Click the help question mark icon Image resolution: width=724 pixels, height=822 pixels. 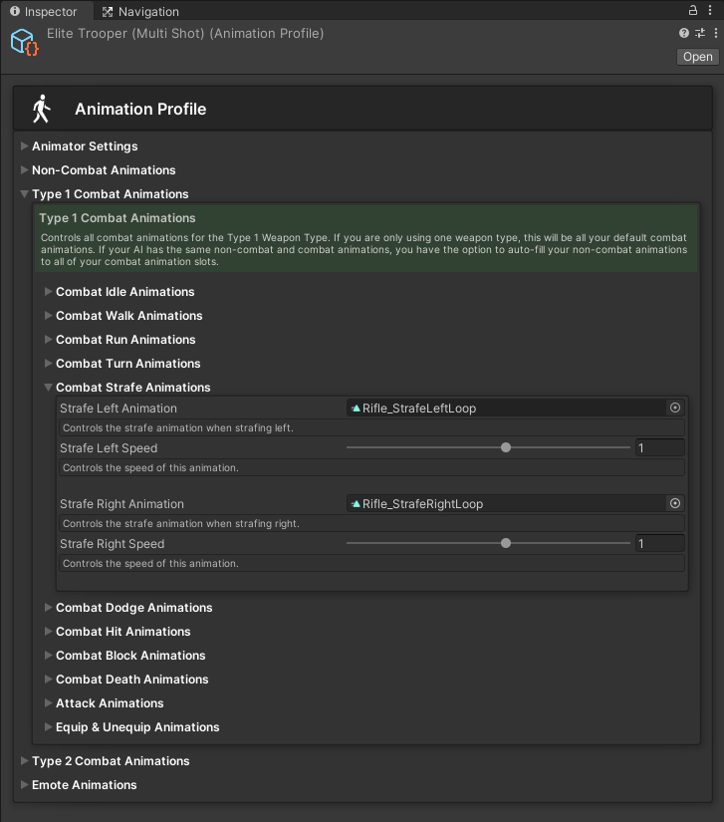[684, 34]
